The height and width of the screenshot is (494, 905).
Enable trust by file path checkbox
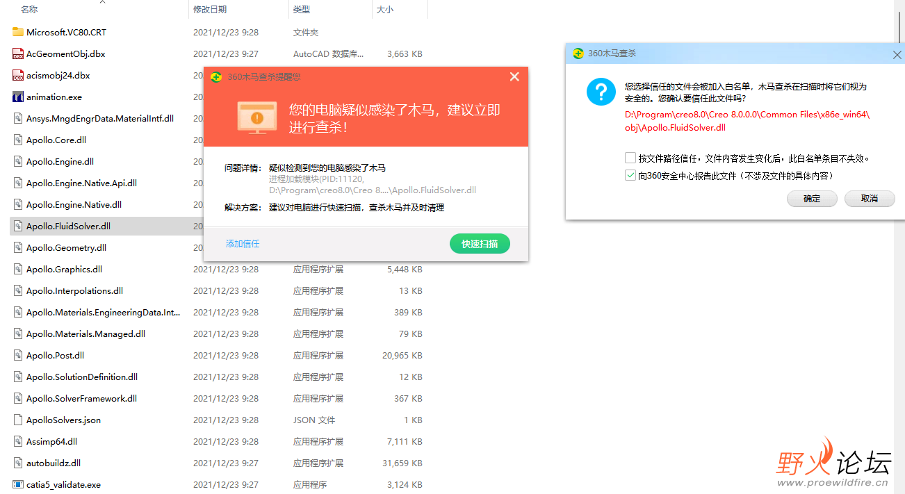pyautogui.click(x=630, y=158)
